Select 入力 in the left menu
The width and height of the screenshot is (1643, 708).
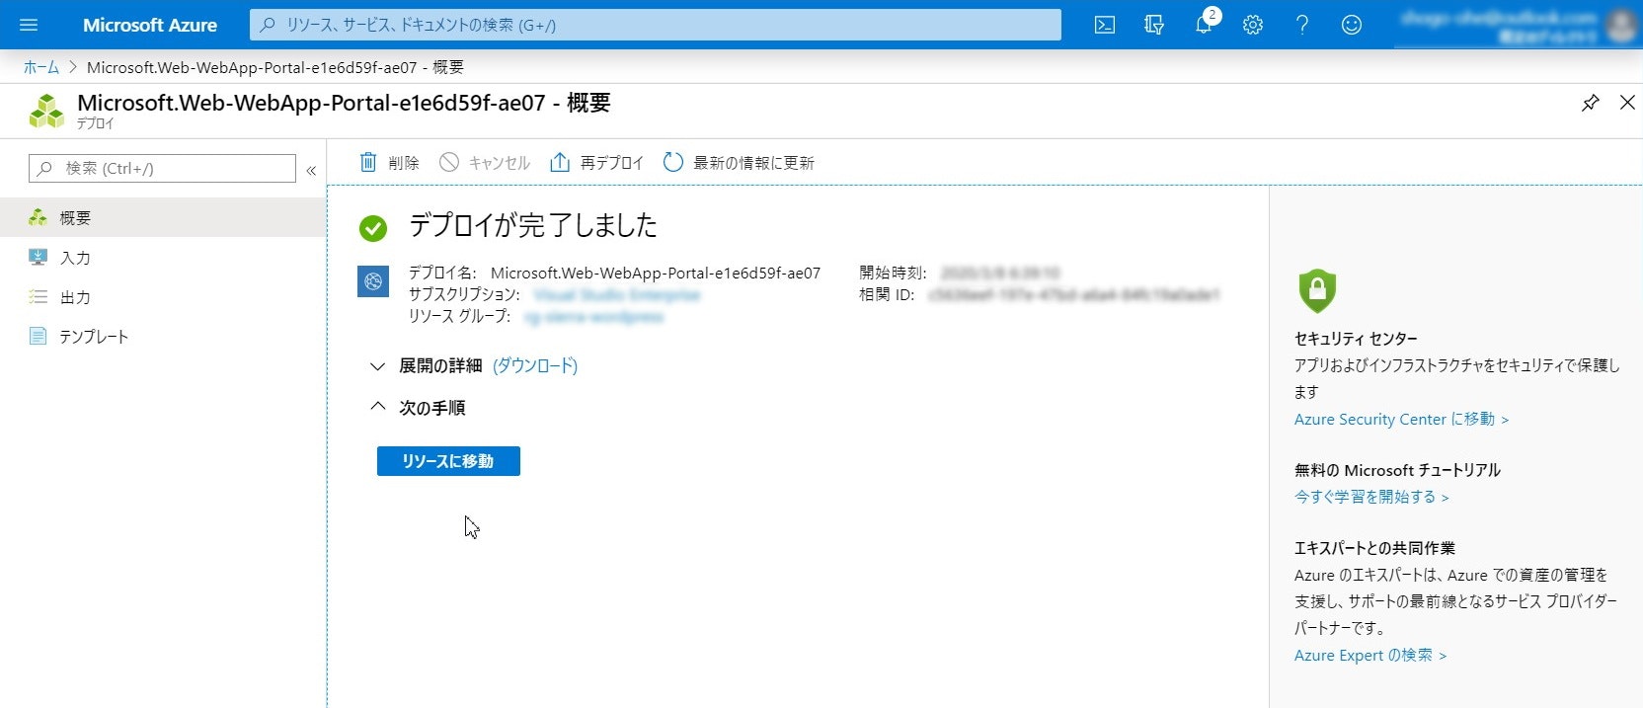[163, 257]
